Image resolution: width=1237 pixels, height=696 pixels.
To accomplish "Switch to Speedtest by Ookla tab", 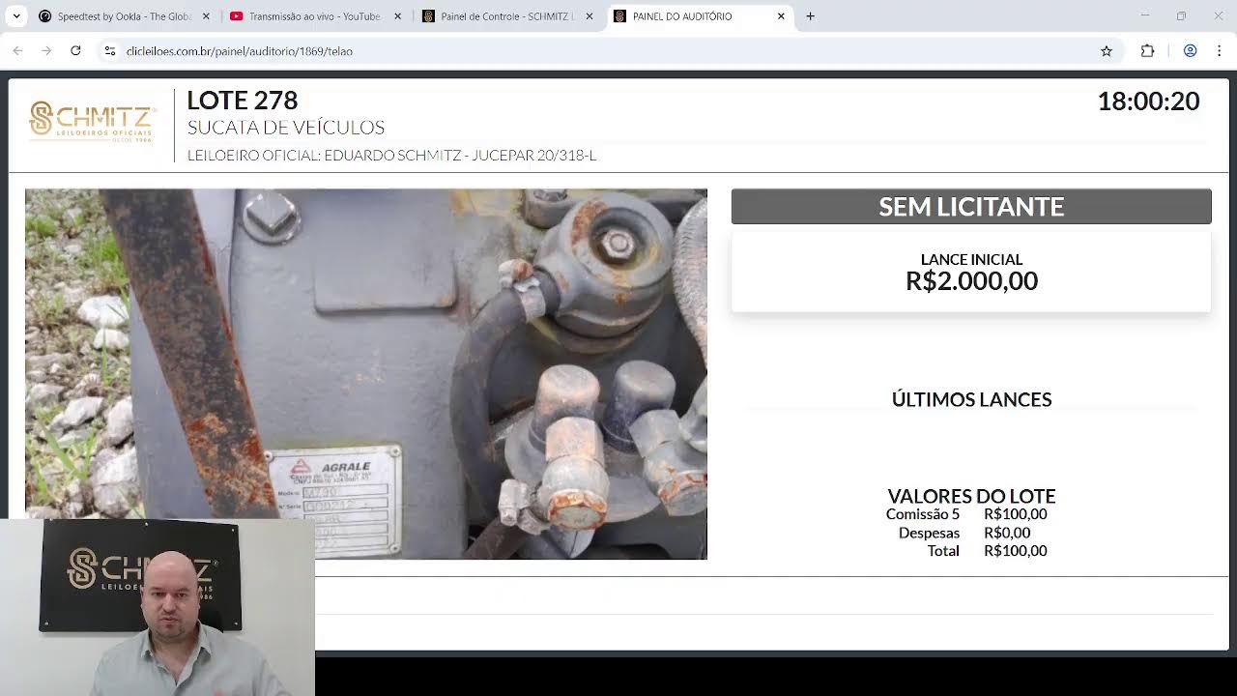I will point(122,16).
